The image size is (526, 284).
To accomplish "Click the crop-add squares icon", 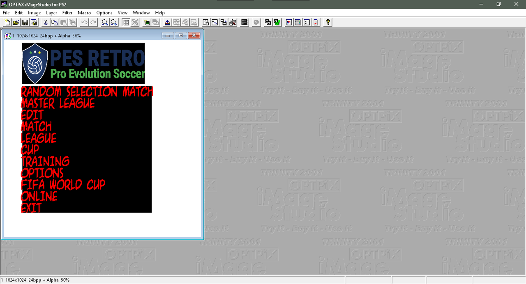I will (224, 23).
